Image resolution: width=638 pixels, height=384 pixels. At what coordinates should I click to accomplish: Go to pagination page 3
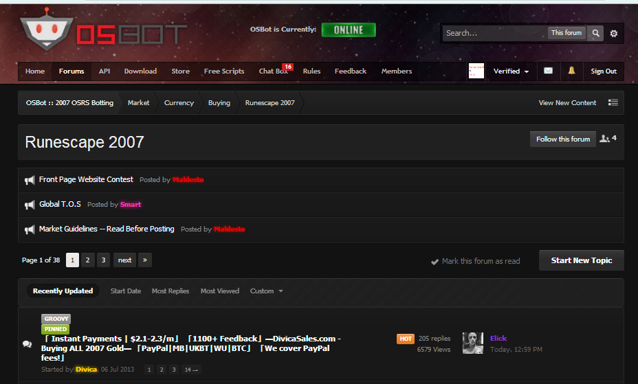pos(103,260)
